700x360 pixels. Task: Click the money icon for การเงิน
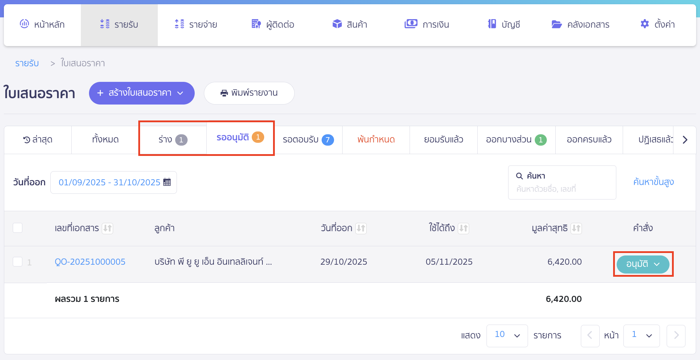click(x=411, y=24)
